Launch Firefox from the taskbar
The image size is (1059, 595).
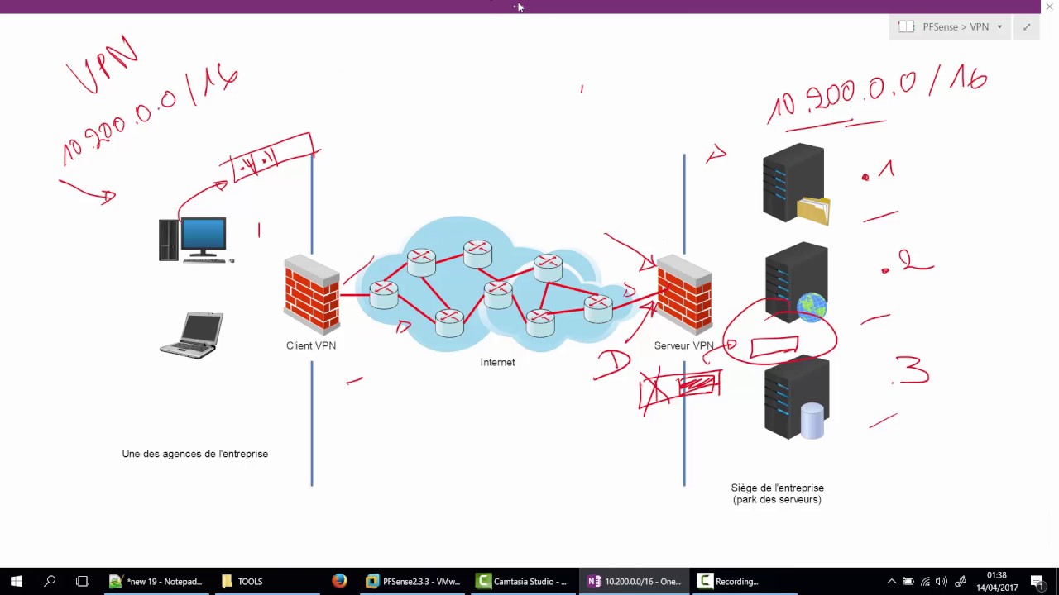(339, 582)
